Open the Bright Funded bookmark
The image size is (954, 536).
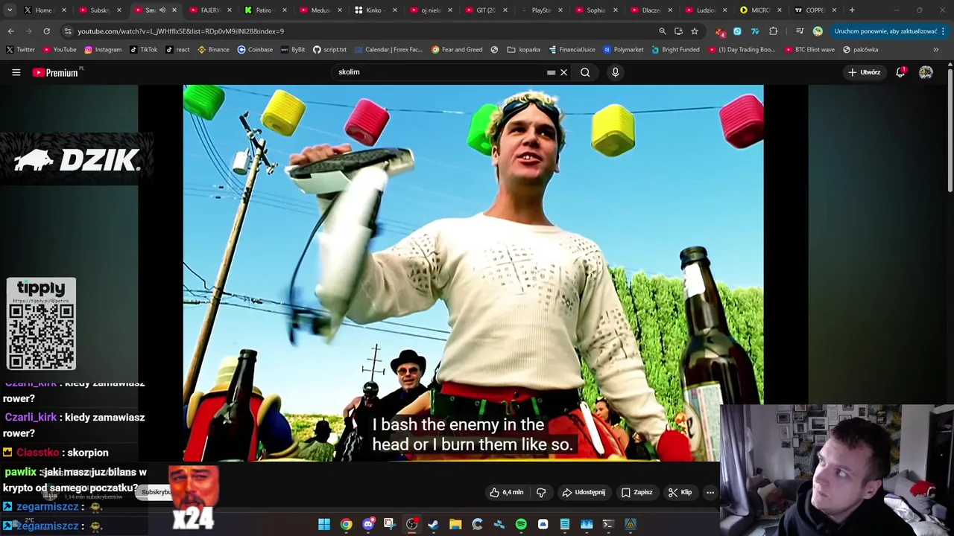pos(675,50)
